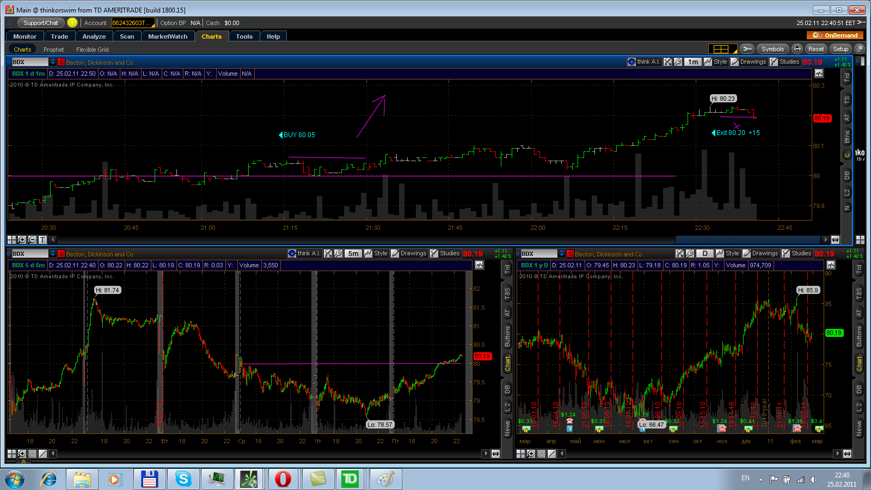Click the OnDemand button

coord(835,35)
